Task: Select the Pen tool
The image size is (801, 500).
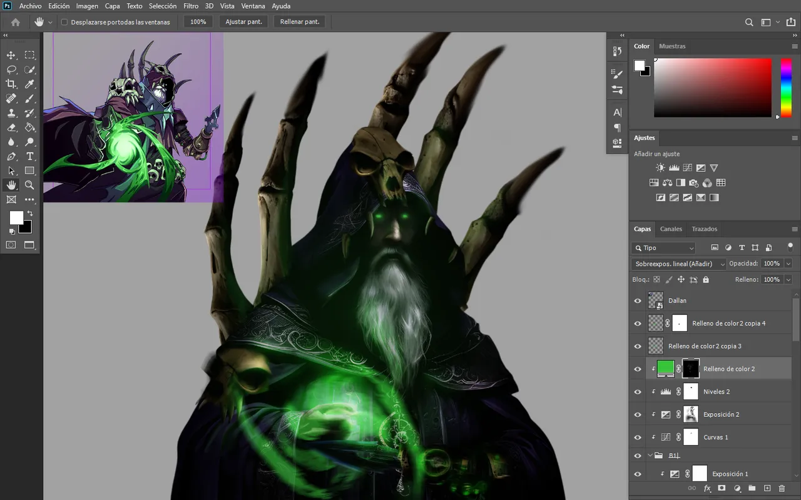Action: 11,156
